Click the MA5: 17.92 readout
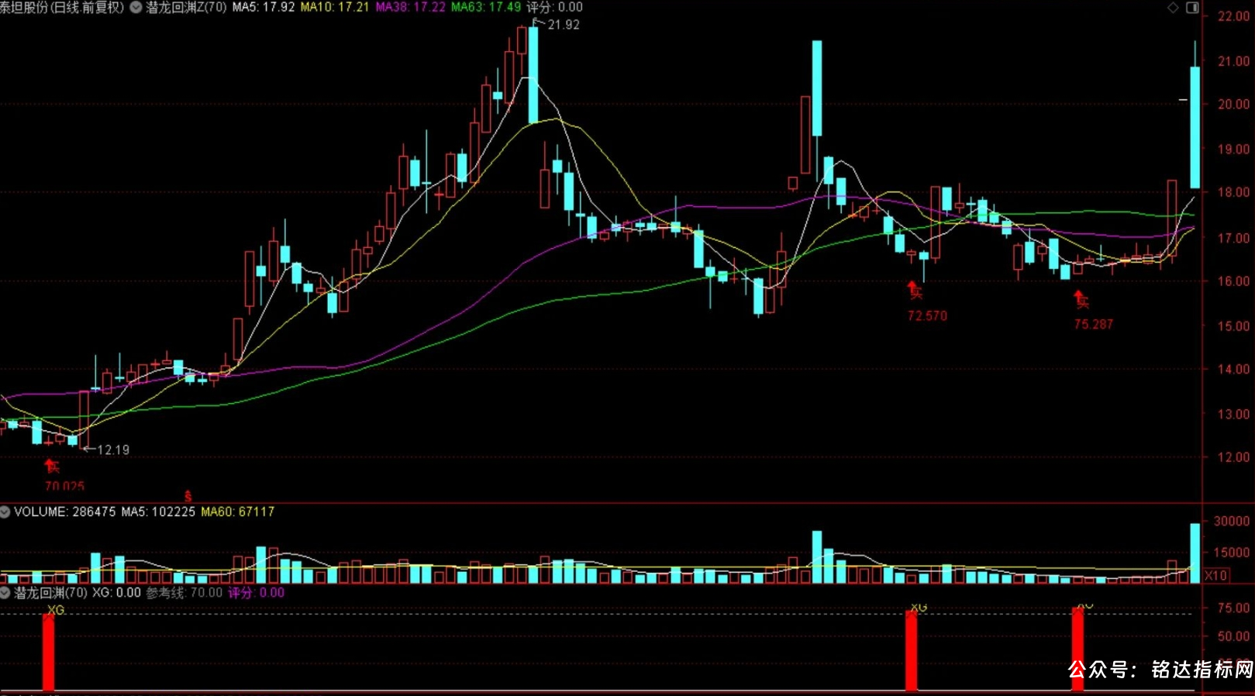 [264, 7]
